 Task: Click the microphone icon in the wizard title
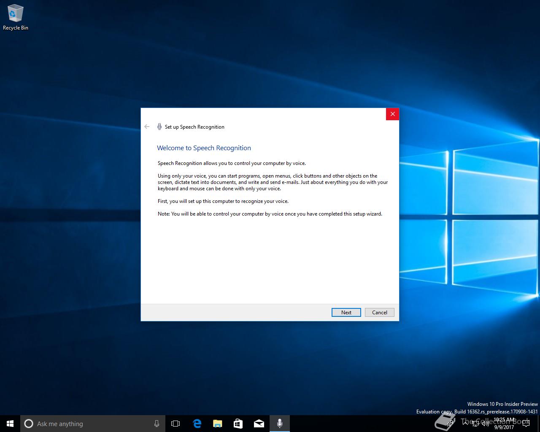pos(159,127)
